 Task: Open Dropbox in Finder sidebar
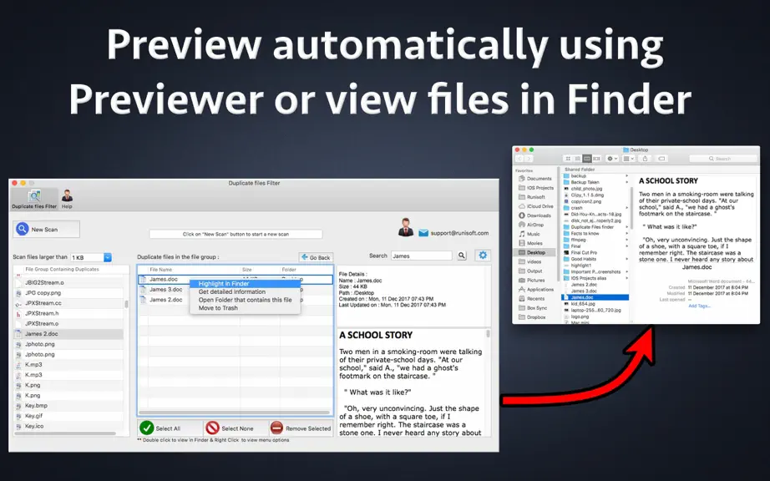tap(532, 317)
